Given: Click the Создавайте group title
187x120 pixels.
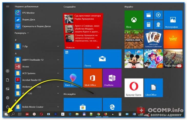Looking at the screenshot, I should pos(69,7).
